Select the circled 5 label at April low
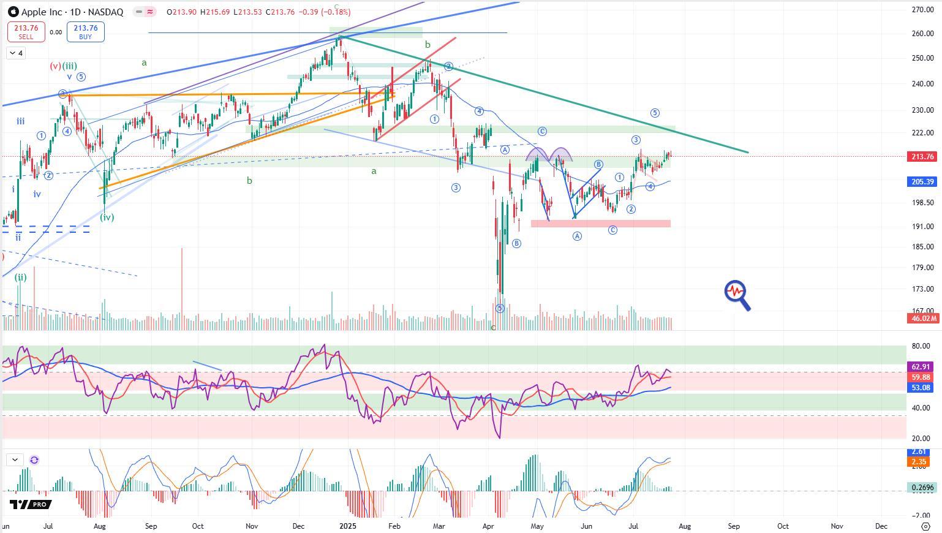The image size is (942, 533). [500, 308]
